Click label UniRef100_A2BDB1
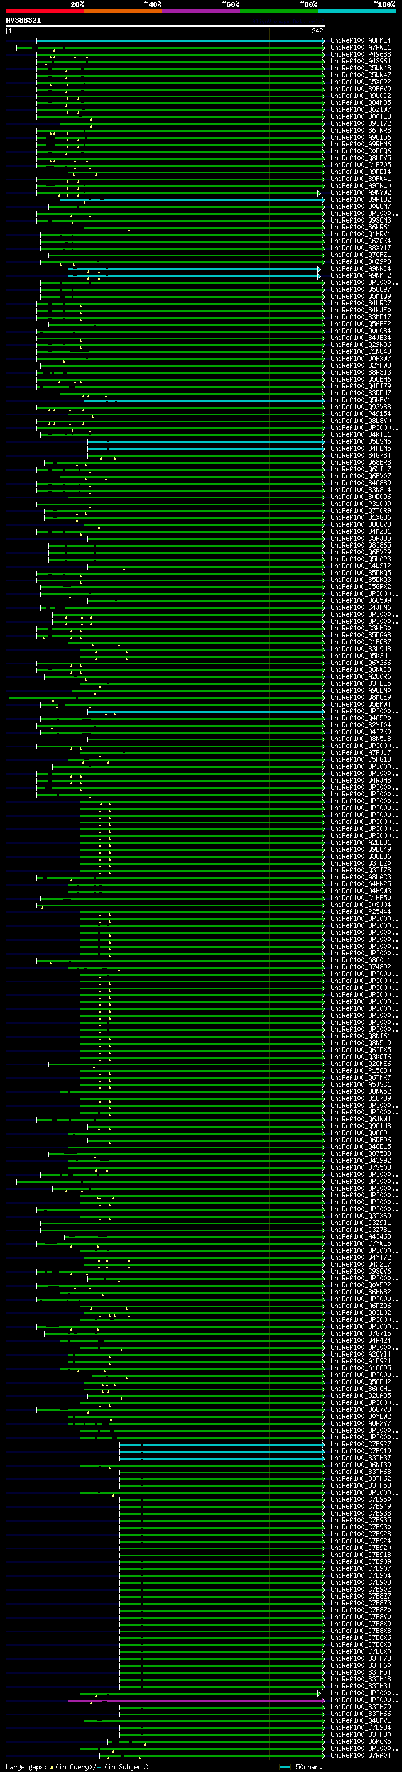Screen dimensions: 402x1772 360,843
